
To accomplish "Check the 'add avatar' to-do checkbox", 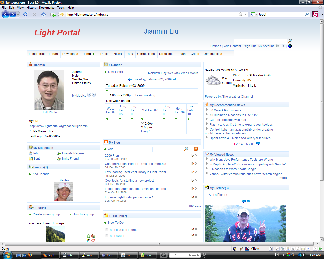I will (x=107, y=235).
